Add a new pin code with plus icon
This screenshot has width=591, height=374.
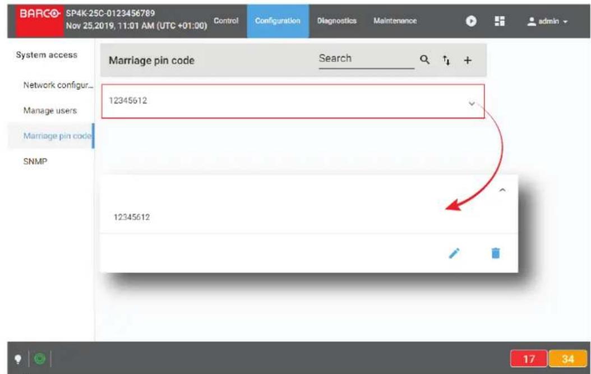pos(468,60)
